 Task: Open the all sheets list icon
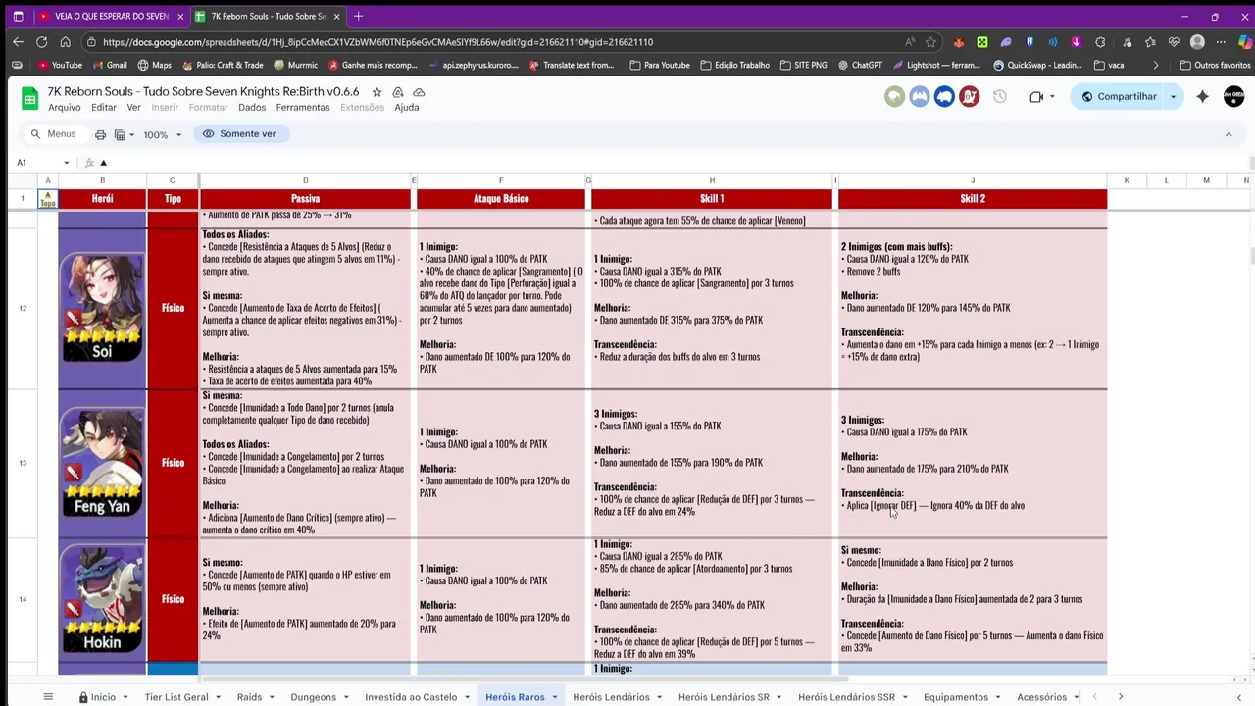click(x=47, y=697)
